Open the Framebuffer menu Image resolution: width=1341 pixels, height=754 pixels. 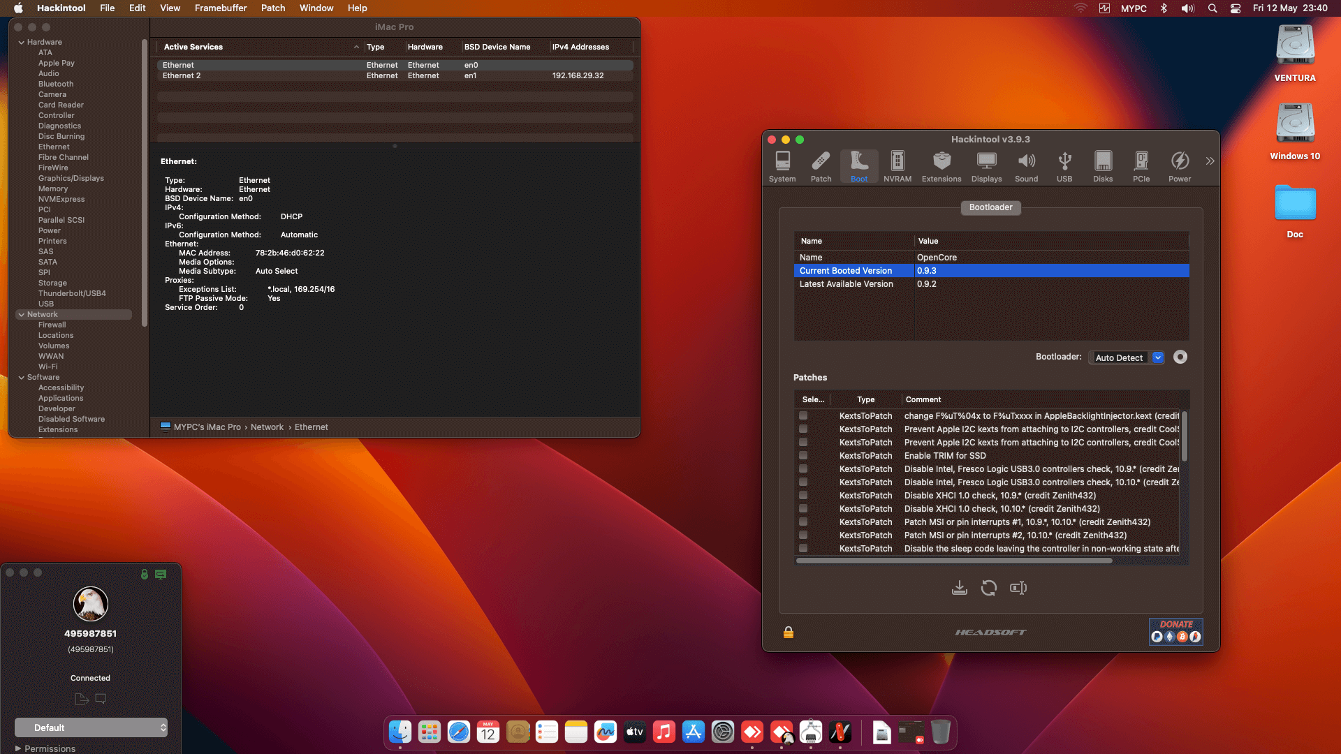[221, 8]
